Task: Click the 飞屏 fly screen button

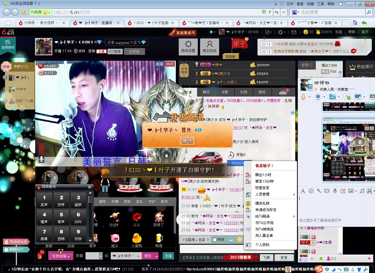Action: tap(266, 257)
